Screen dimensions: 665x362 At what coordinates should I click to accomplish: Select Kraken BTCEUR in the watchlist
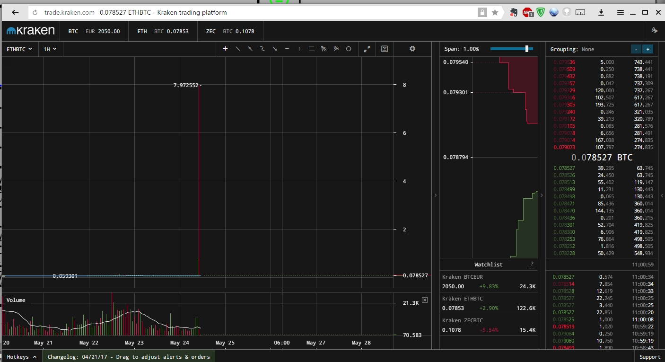[489, 282]
